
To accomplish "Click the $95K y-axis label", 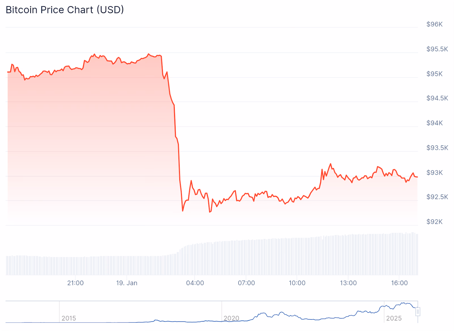I will click(434, 74).
